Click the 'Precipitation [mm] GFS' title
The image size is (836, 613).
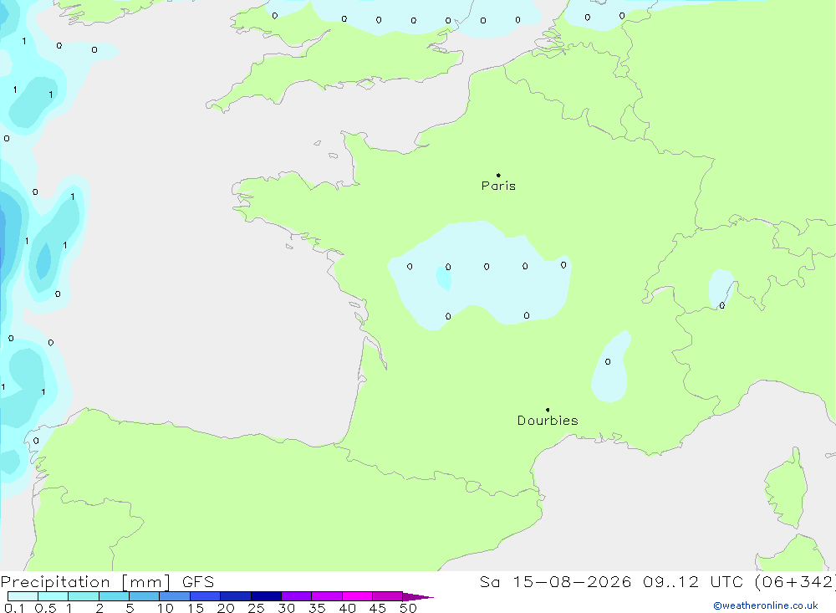click(x=107, y=582)
